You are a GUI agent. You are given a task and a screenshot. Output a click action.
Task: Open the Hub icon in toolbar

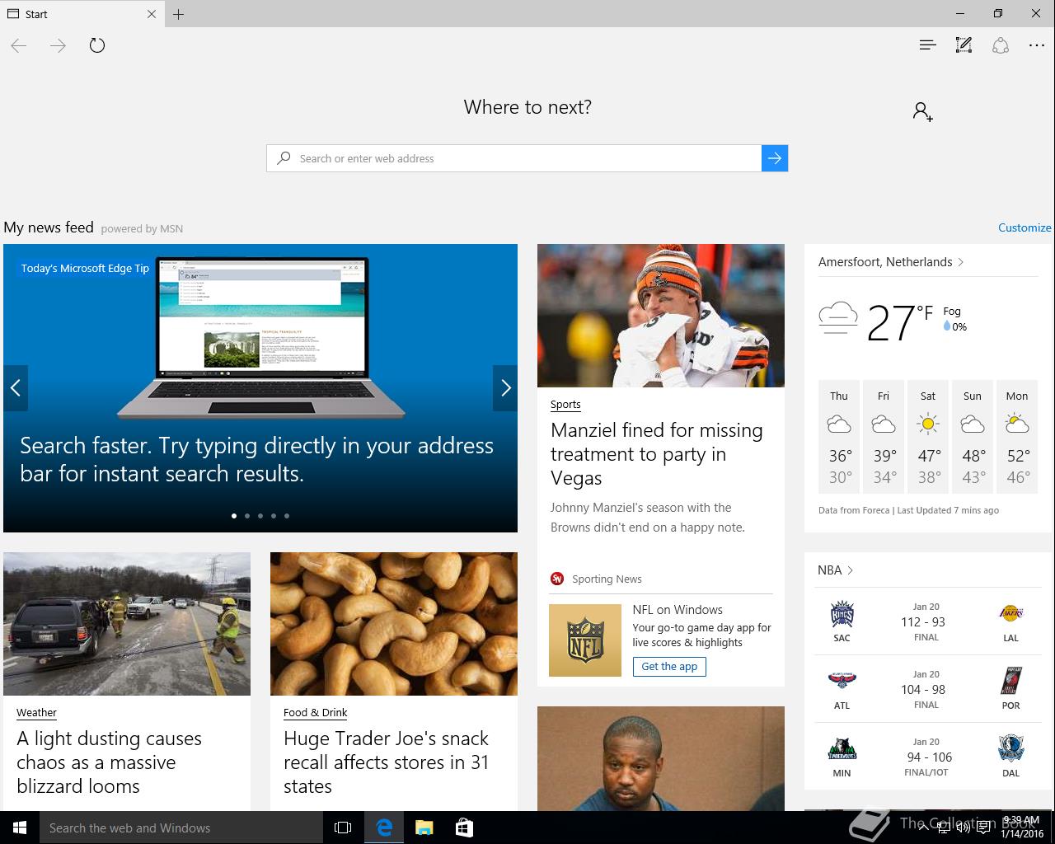click(x=927, y=45)
